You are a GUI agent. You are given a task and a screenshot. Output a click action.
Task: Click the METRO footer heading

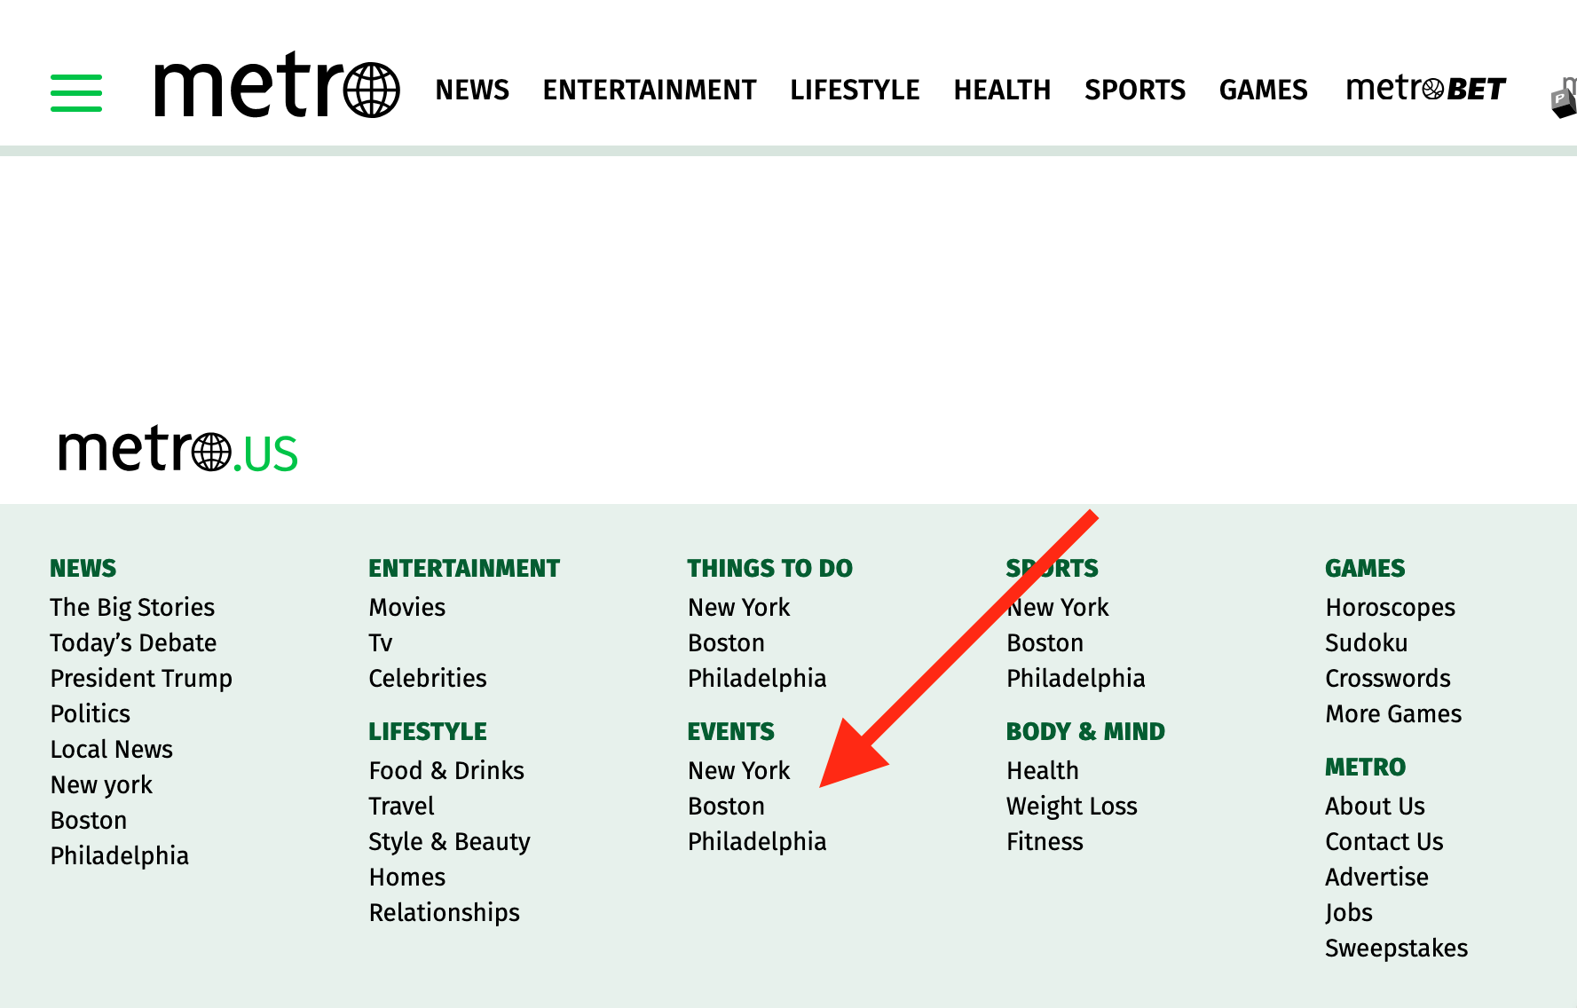click(x=1366, y=767)
